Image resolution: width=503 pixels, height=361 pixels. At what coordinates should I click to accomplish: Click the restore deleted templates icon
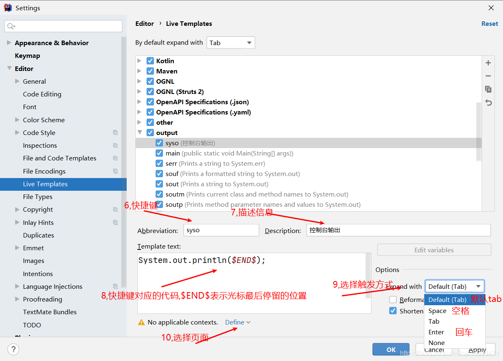coord(488,103)
